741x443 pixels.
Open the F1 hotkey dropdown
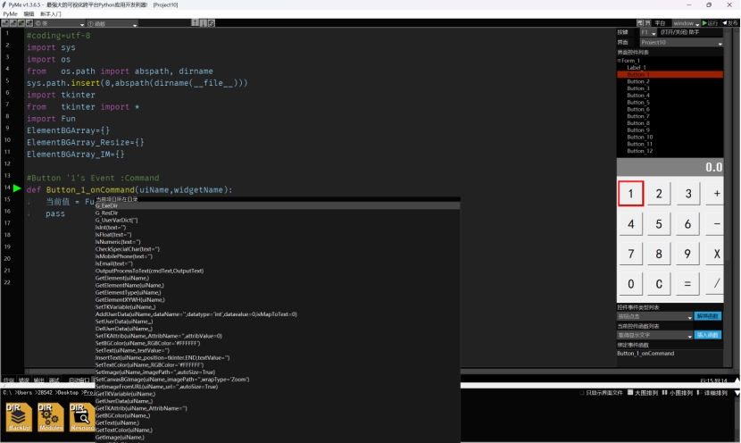pos(648,33)
